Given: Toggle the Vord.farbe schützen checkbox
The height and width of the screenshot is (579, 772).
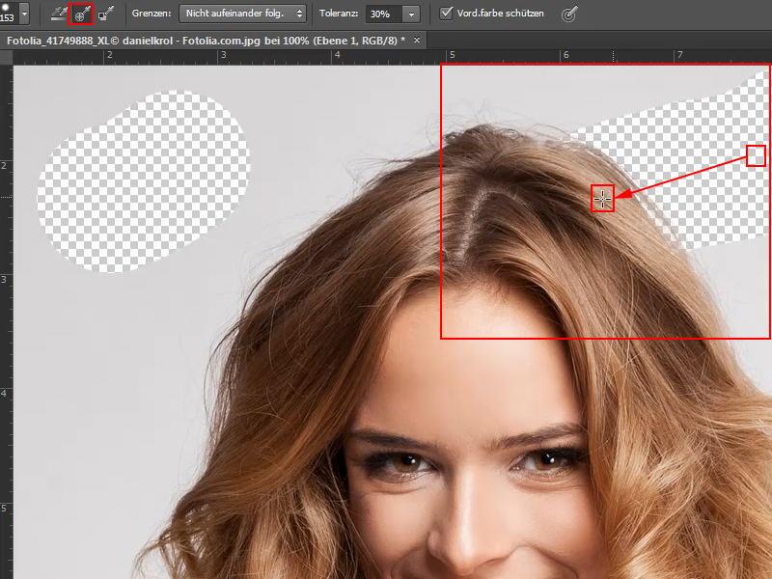Looking at the screenshot, I should coord(446,14).
